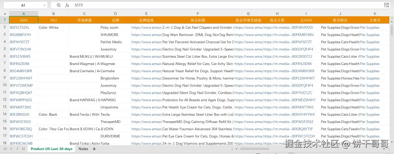Switch to the Notes sheet tab
Viewport: 394px width, 154px height.
tap(84, 149)
